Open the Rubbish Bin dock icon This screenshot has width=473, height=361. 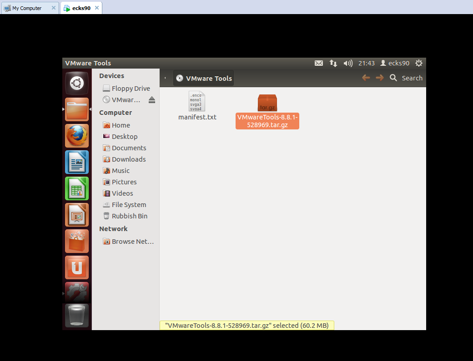(x=77, y=315)
